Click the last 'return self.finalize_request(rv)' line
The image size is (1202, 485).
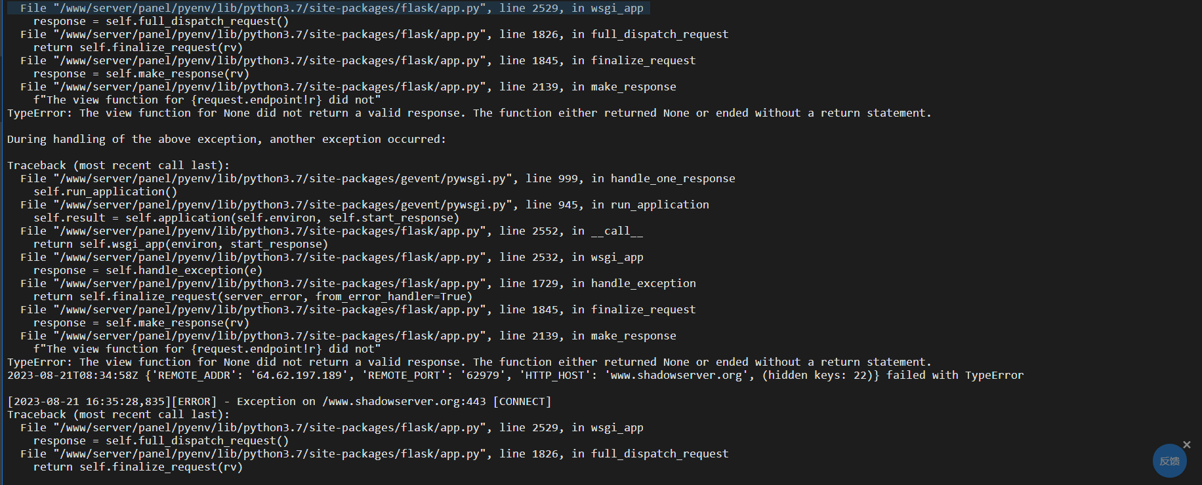tap(138, 467)
